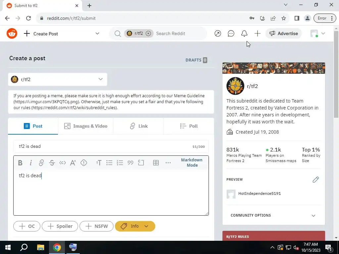339x254 pixels.
Task: Click into the post body text area
Action: (x=111, y=192)
